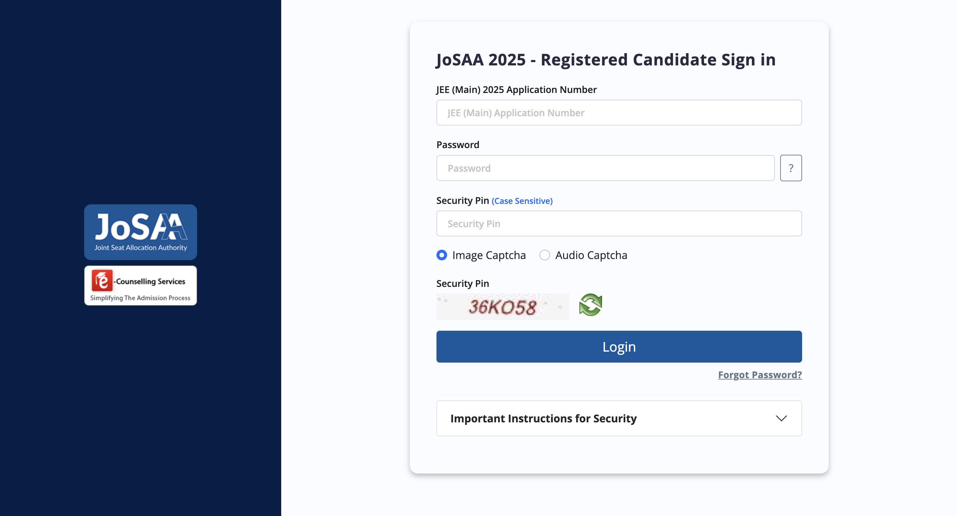Expand Important Instructions for Security section

coord(543,418)
